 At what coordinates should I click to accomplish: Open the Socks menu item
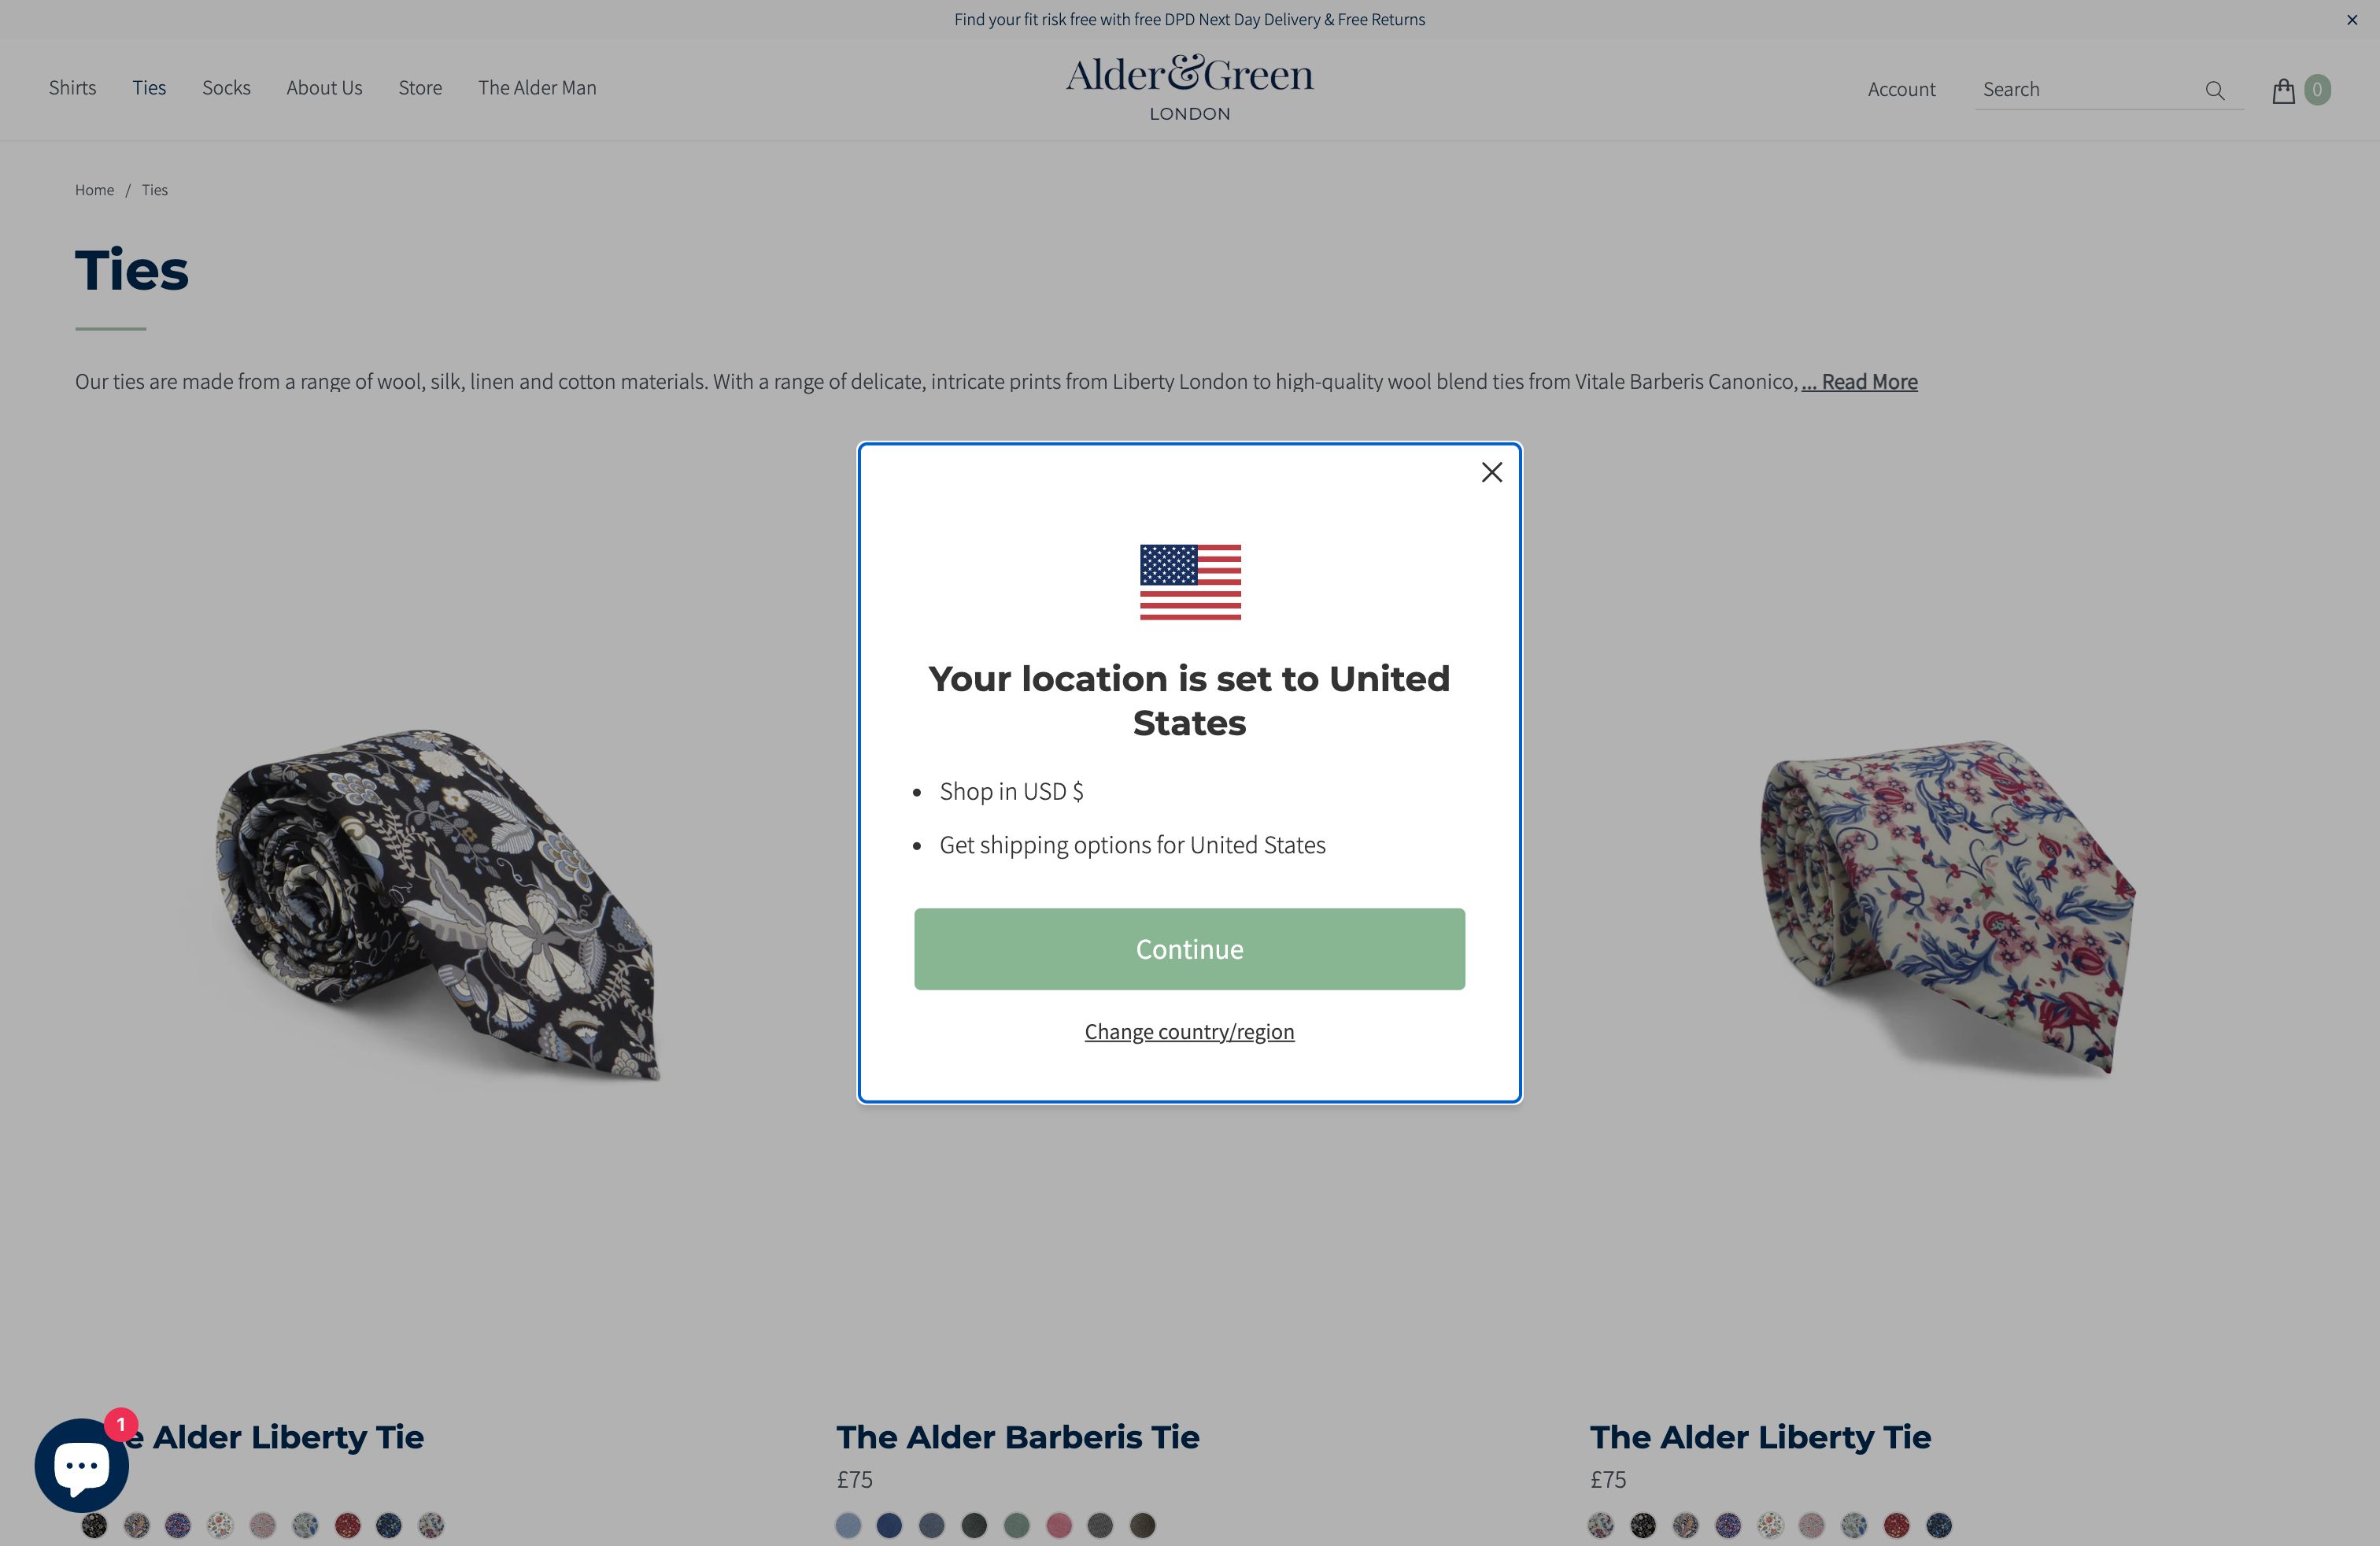point(226,88)
